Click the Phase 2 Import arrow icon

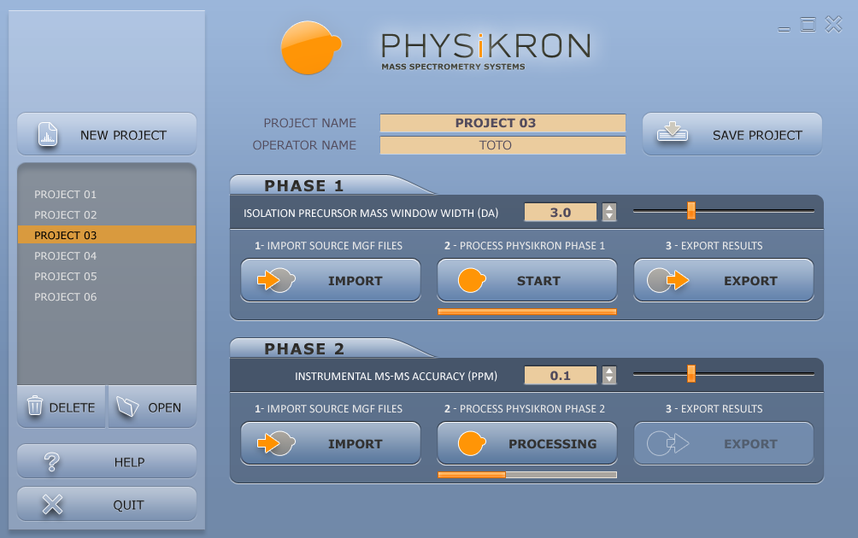[276, 443]
